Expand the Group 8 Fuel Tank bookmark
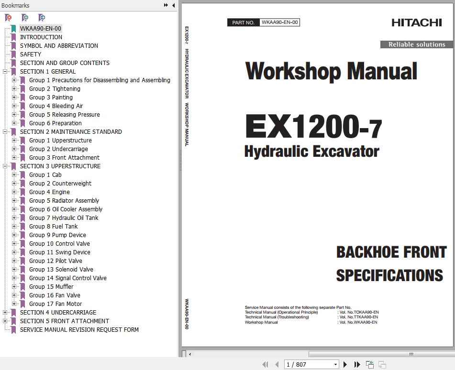Image resolution: width=455 pixels, height=370 pixels. coord(14,227)
